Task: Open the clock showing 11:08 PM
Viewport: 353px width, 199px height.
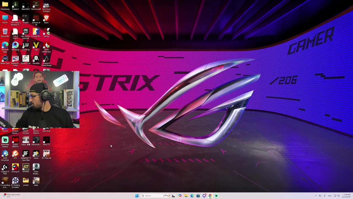Action: pyautogui.click(x=346, y=196)
